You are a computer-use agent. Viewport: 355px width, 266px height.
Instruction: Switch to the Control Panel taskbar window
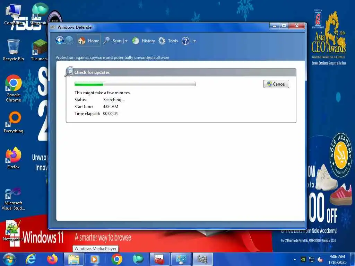181,259
